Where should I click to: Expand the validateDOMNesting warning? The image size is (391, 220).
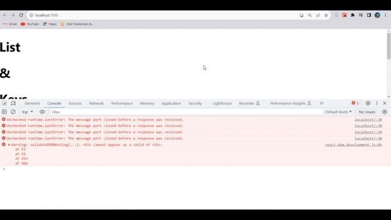9,145
